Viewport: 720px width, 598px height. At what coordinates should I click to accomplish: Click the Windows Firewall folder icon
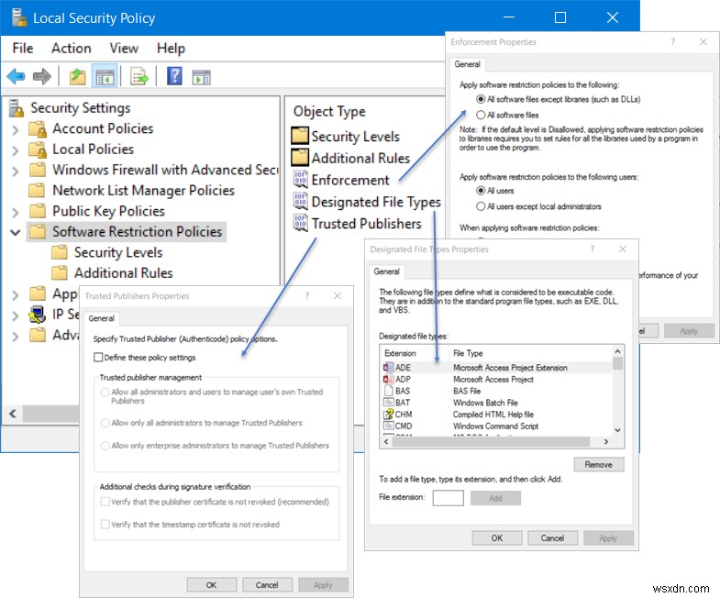[x=38, y=170]
